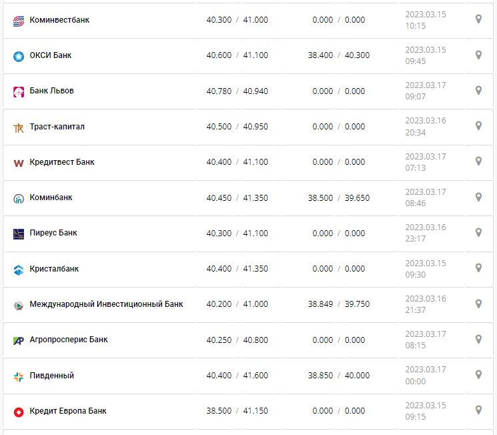Click the Кристалбанк logo icon
The image size is (497, 435).
pyautogui.click(x=19, y=270)
